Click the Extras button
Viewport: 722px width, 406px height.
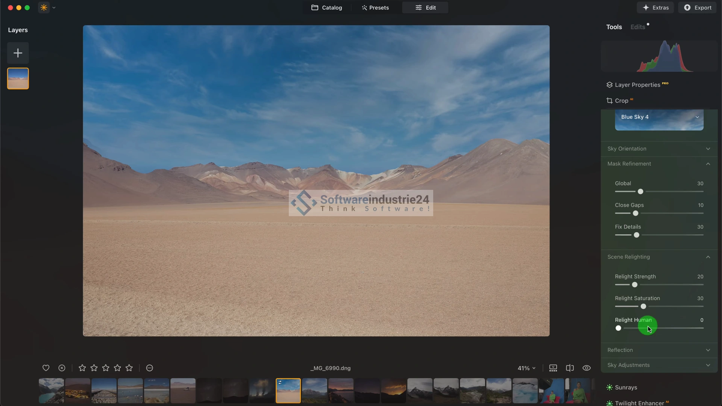[x=656, y=8]
